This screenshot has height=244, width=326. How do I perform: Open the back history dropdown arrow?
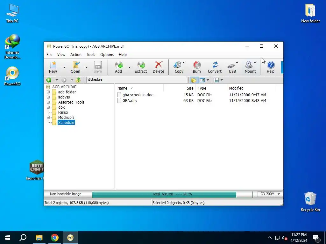[x=57, y=80]
